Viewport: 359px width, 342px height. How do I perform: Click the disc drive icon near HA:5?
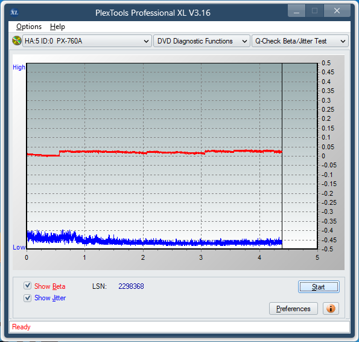pyautogui.click(x=17, y=41)
